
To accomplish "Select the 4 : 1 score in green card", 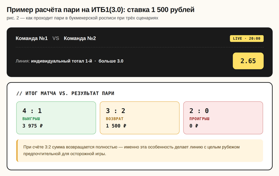I will click(x=32, y=111).
